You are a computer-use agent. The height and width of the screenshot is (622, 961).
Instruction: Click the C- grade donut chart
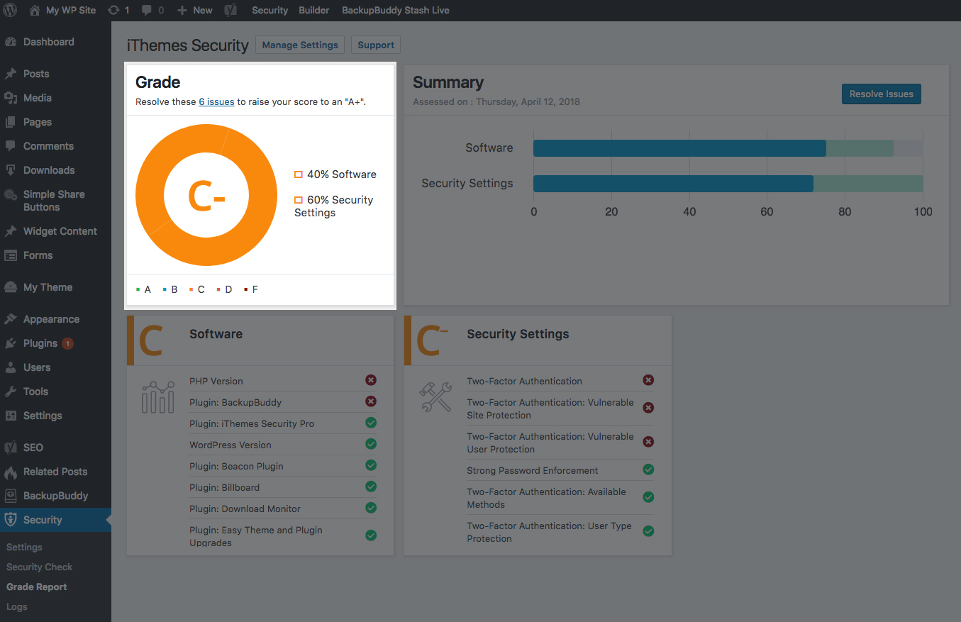tap(206, 196)
